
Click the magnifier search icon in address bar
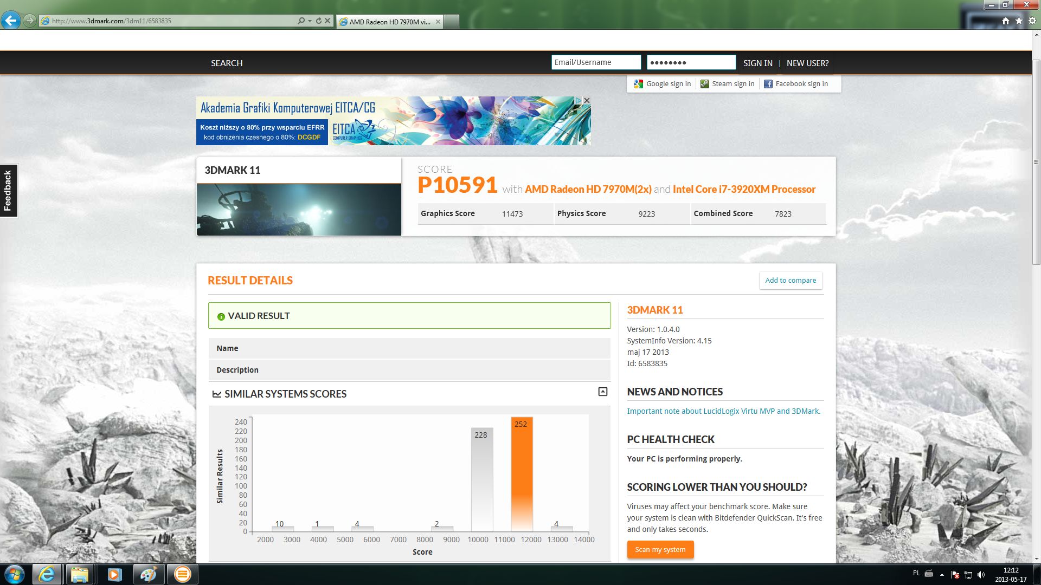coord(301,21)
